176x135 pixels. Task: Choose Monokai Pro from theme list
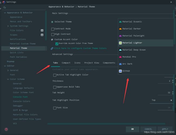(146, 57)
